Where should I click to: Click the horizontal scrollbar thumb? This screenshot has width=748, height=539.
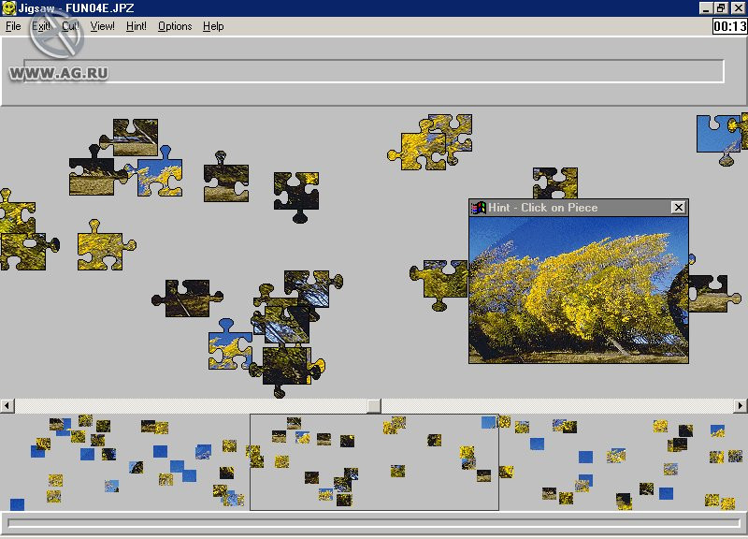[373, 406]
